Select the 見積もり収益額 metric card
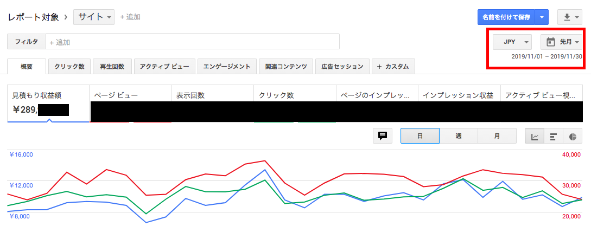This screenshot has width=591, height=226. (x=48, y=103)
